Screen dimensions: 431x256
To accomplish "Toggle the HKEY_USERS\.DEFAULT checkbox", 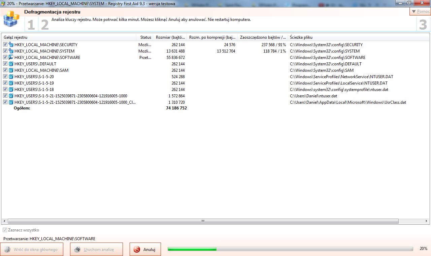I will [5, 64].
